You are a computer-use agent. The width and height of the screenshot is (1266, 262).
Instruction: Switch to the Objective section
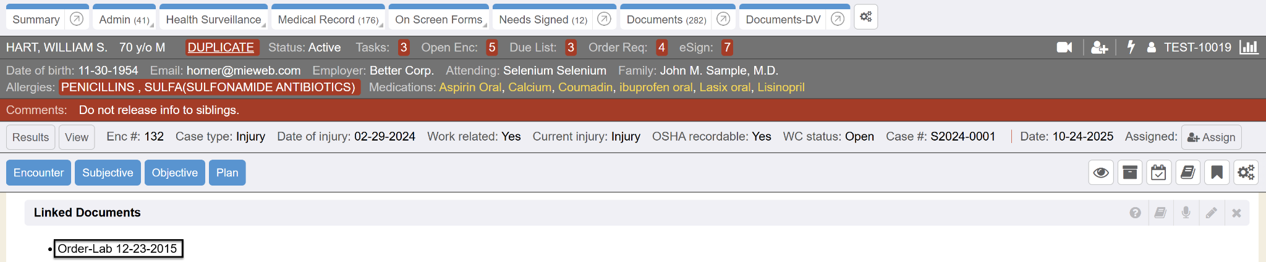(174, 173)
